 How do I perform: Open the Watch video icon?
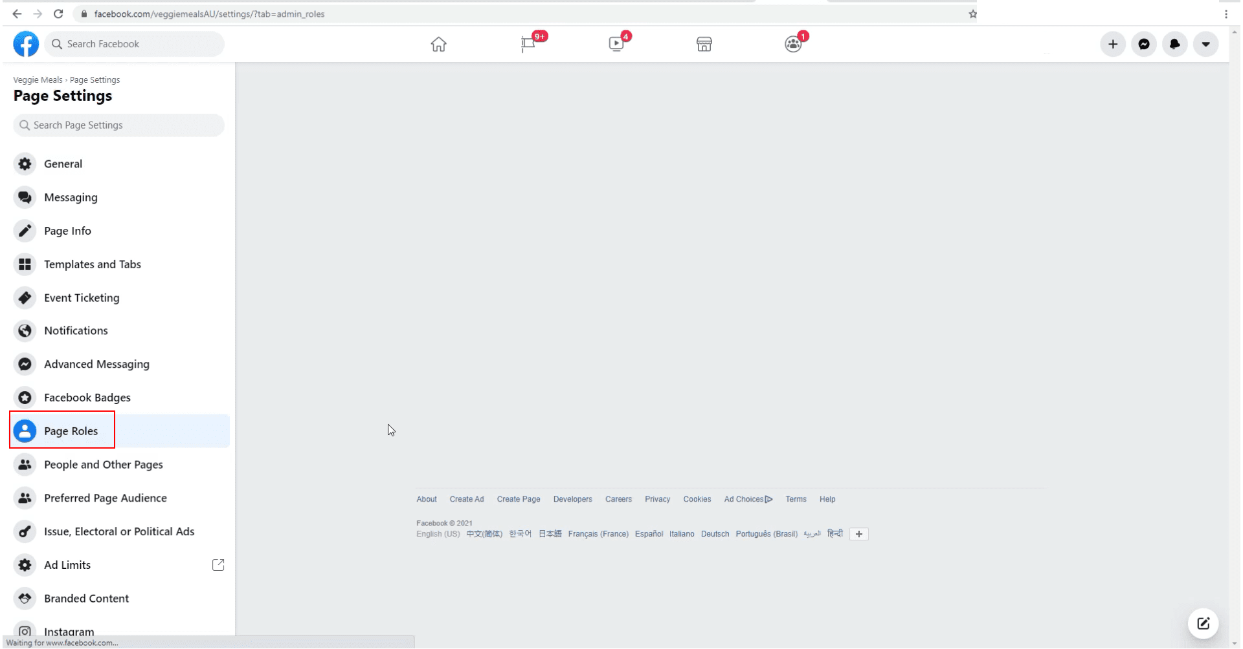(x=616, y=44)
